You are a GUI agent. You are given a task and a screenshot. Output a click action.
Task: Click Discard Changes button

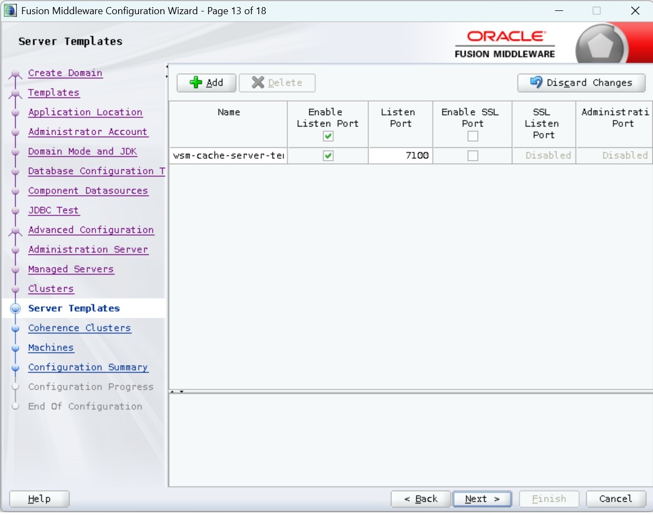[581, 82]
